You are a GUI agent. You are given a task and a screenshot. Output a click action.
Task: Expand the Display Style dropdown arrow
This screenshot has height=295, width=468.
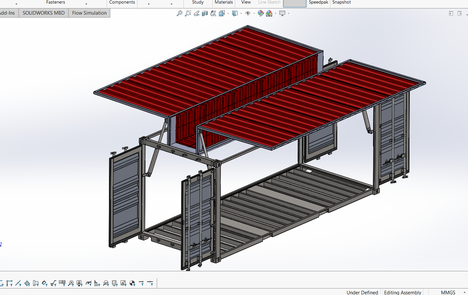[x=241, y=14]
